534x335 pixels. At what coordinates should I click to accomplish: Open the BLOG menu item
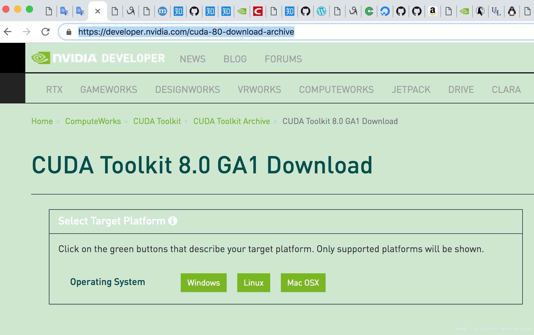(x=235, y=59)
